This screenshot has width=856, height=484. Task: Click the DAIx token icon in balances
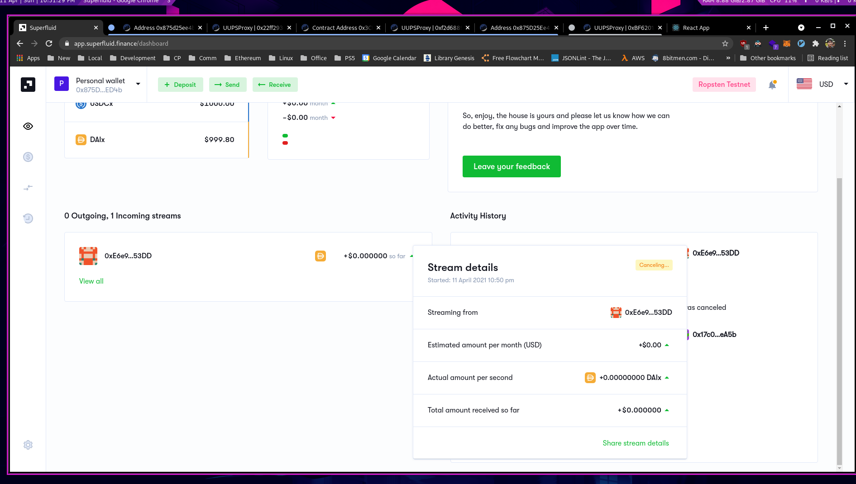click(x=81, y=140)
